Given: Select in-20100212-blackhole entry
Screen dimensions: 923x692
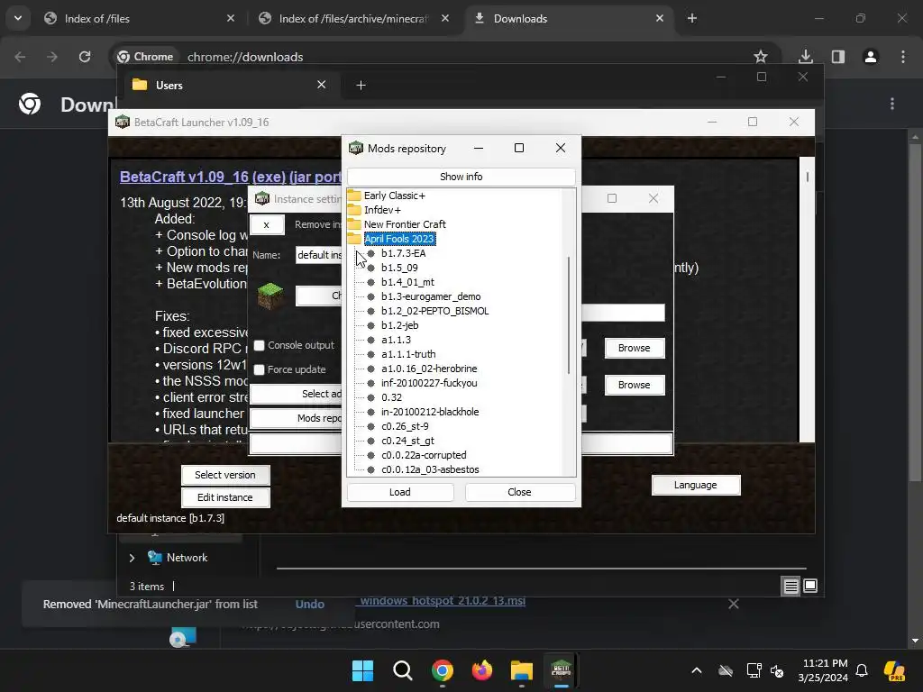Looking at the screenshot, I should click(x=430, y=412).
